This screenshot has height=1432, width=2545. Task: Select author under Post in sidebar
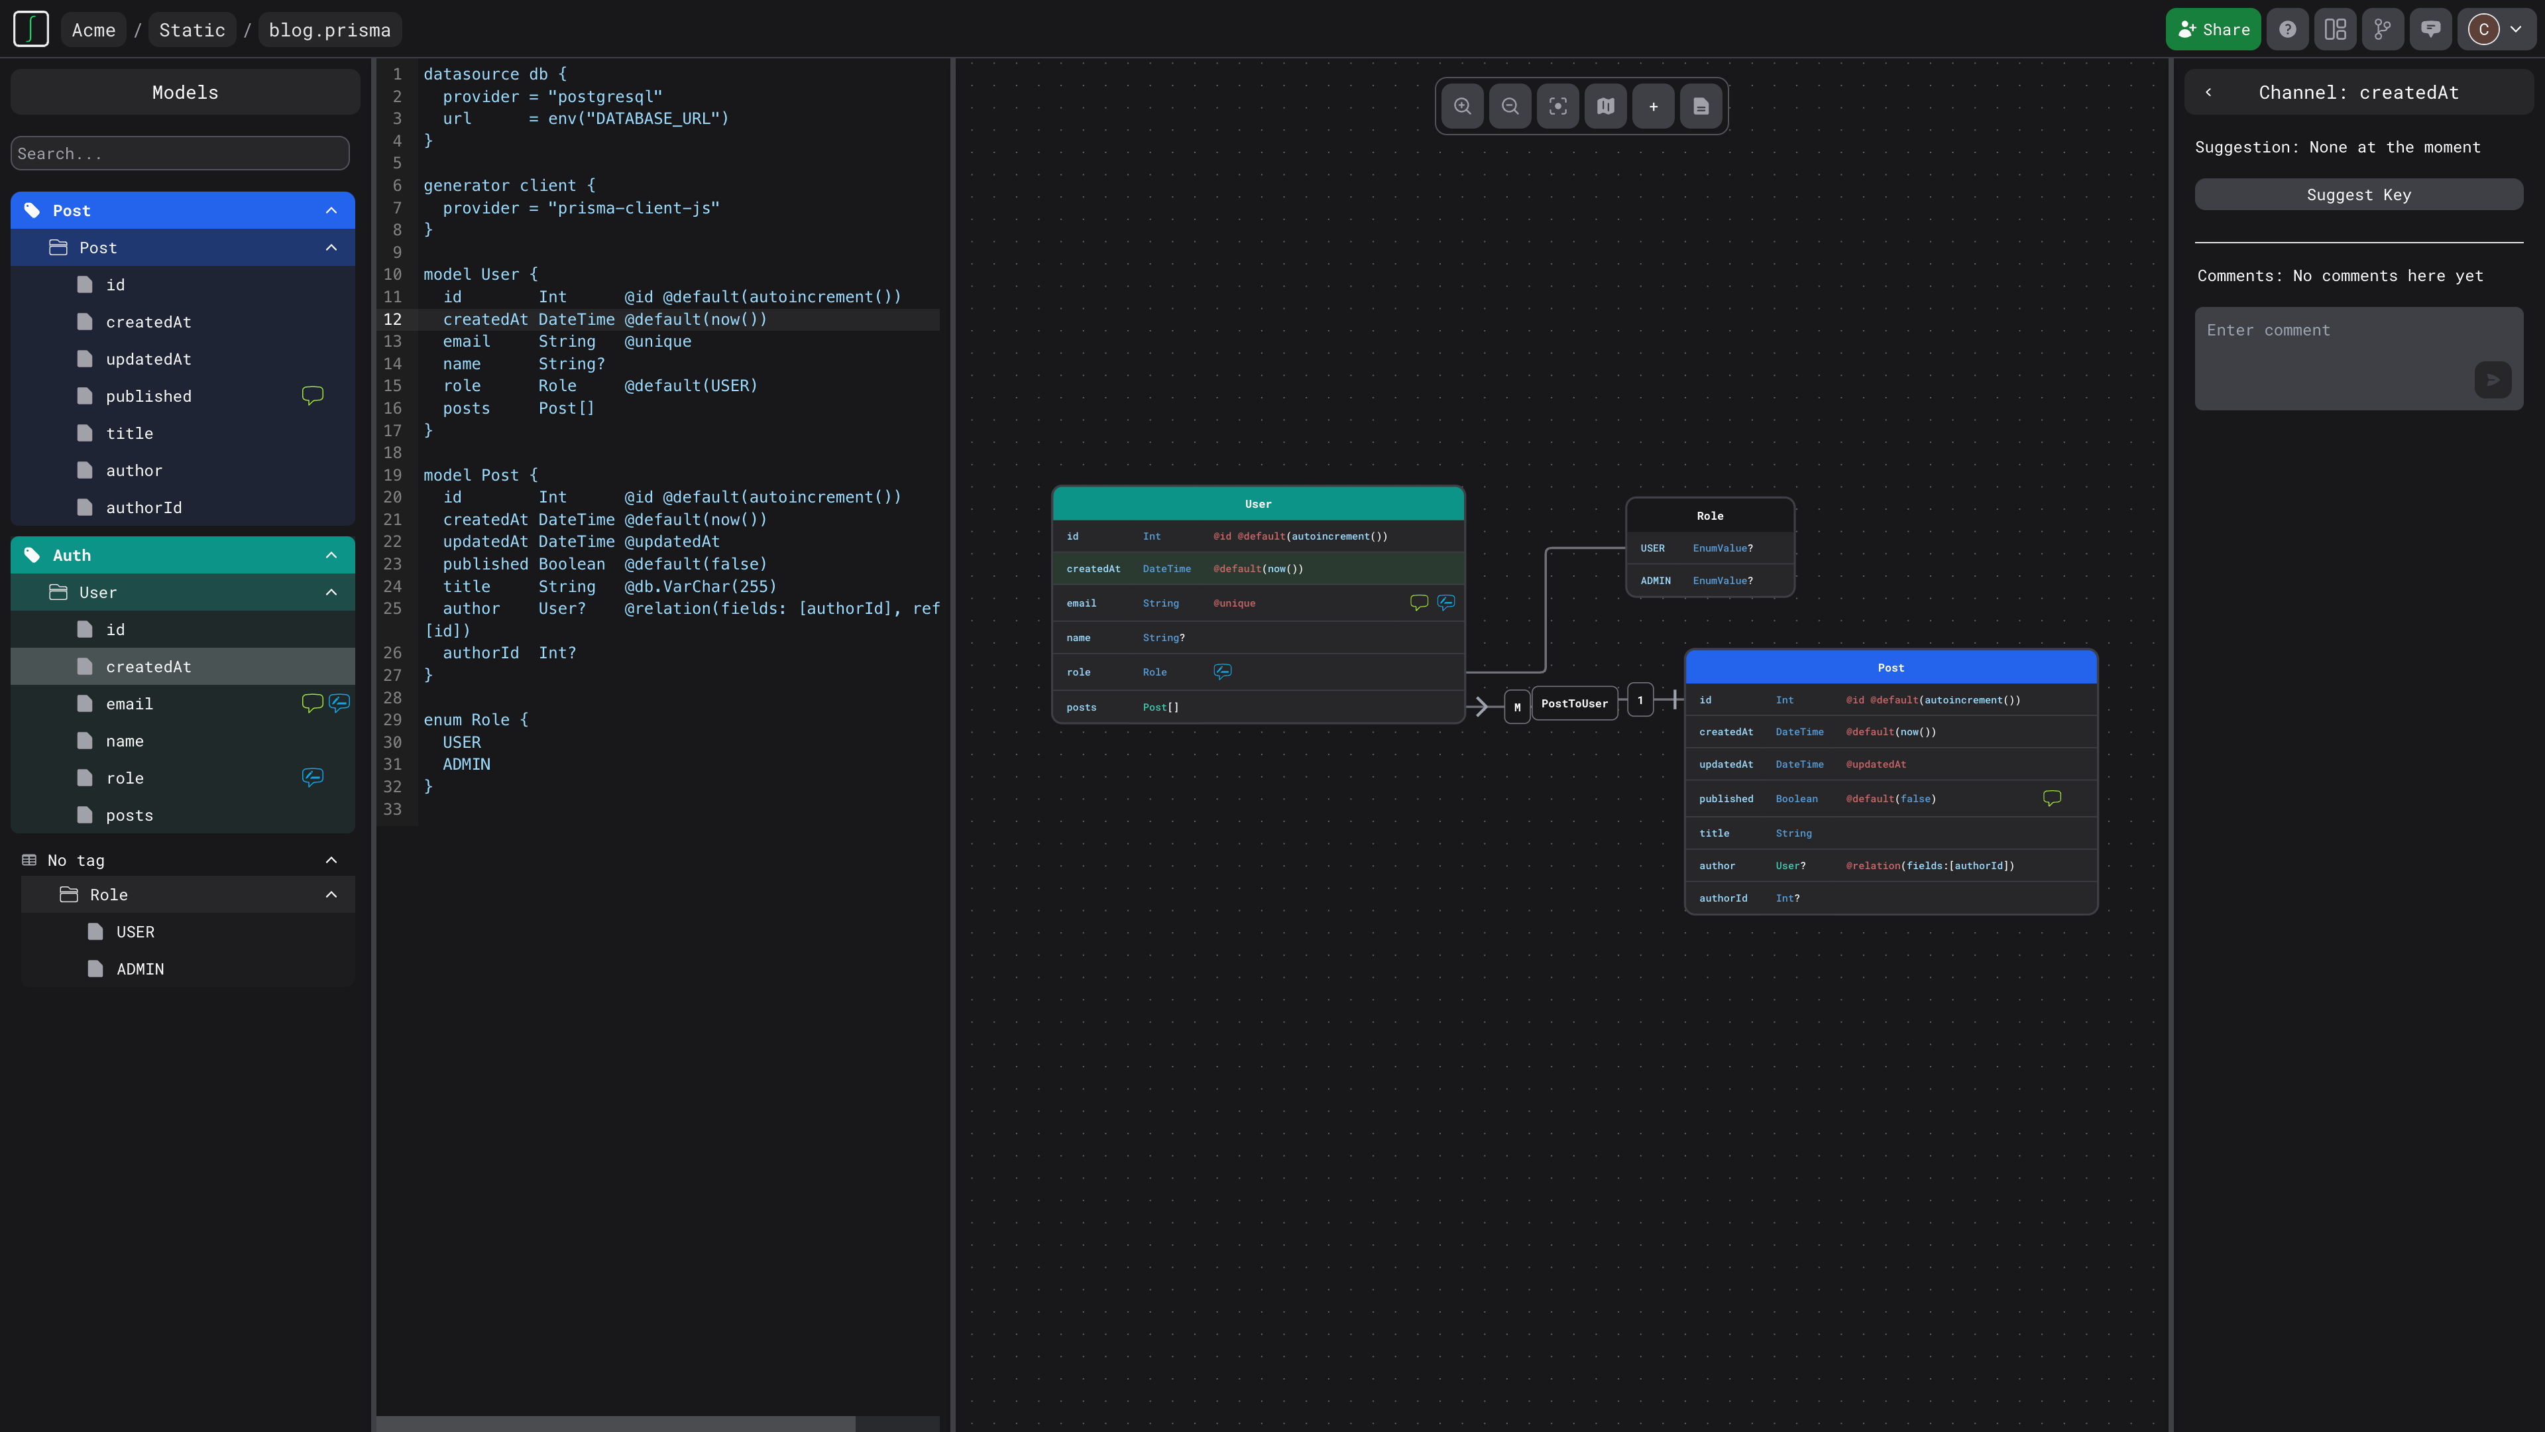pyautogui.click(x=183, y=471)
